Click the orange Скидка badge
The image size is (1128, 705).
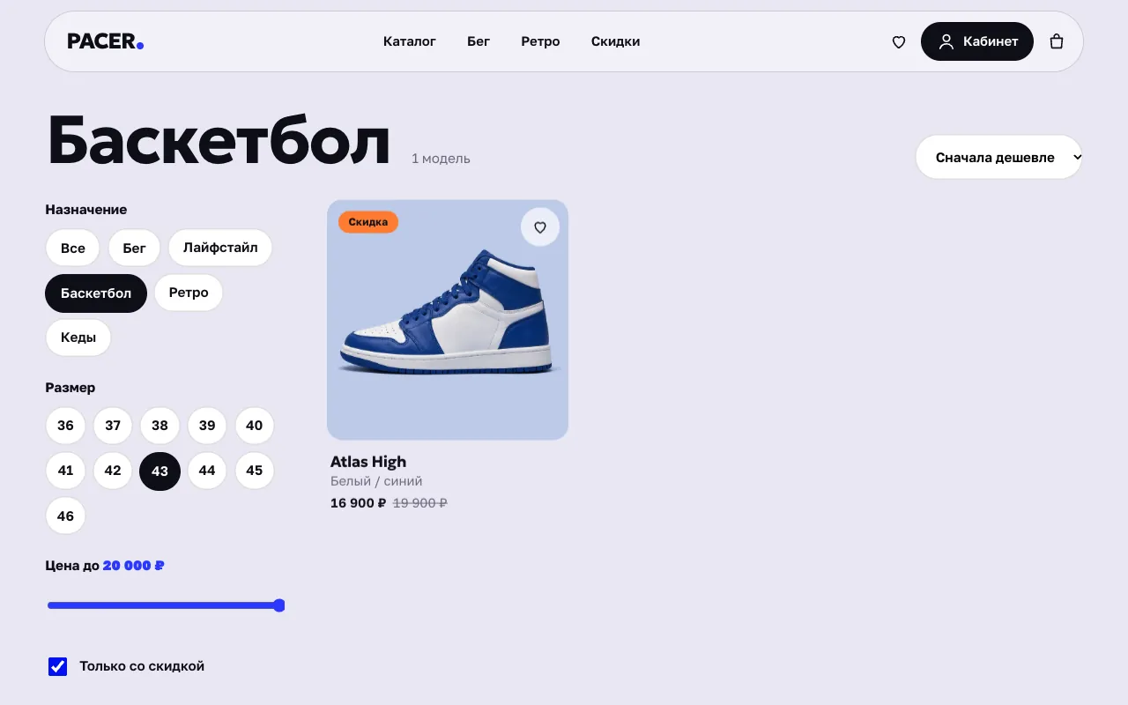pyautogui.click(x=368, y=222)
